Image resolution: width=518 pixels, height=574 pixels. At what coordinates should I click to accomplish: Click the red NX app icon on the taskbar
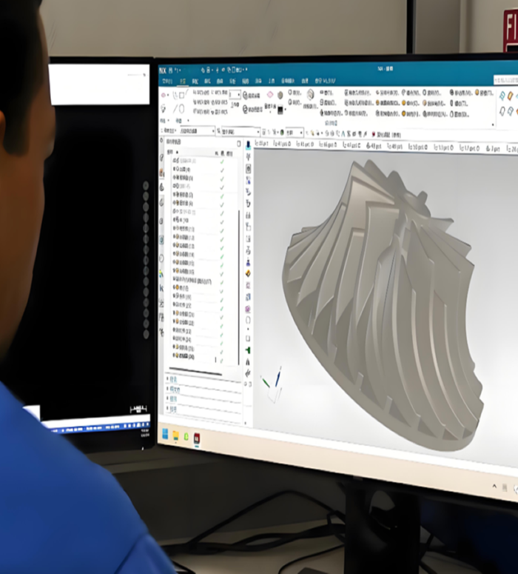point(197,438)
